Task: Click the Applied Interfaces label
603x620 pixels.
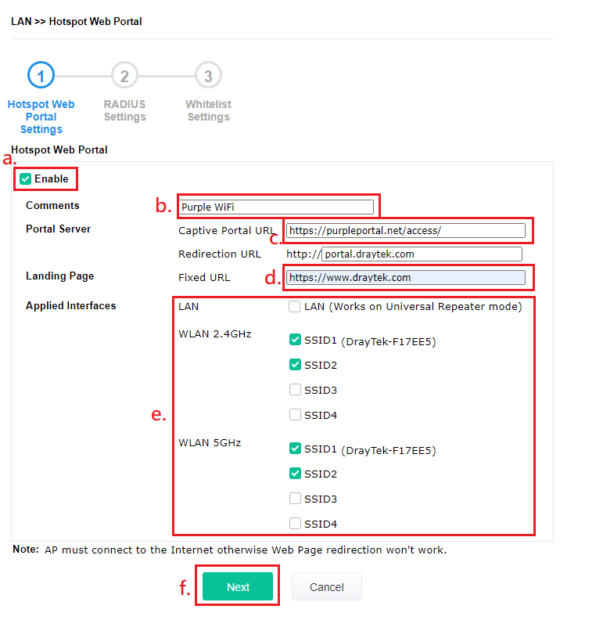Action: tap(70, 305)
